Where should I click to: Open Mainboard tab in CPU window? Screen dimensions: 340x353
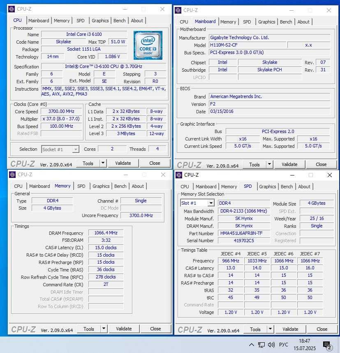pos(39,21)
